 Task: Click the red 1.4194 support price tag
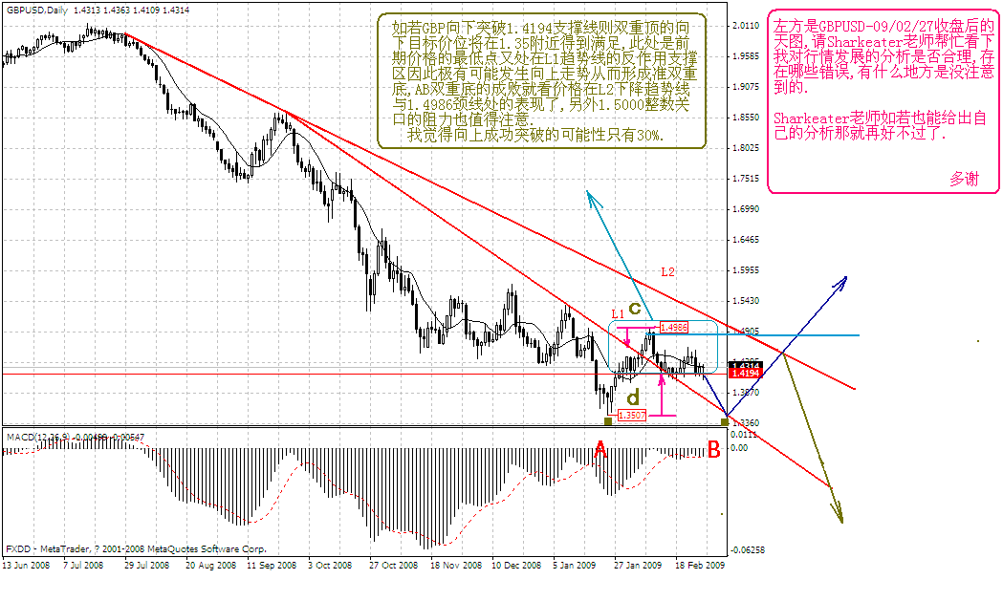pyautogui.click(x=745, y=374)
